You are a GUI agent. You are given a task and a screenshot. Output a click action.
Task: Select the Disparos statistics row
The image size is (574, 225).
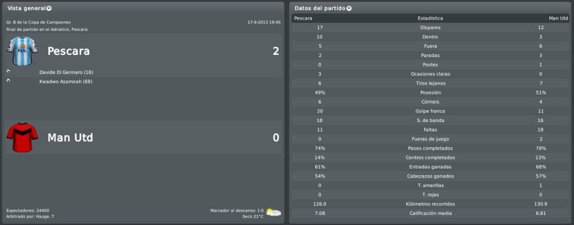(430, 27)
